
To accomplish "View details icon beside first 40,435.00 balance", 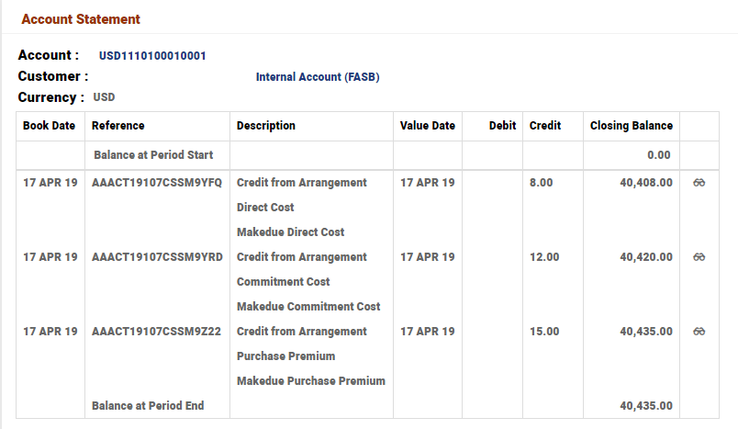I will pyautogui.click(x=699, y=332).
